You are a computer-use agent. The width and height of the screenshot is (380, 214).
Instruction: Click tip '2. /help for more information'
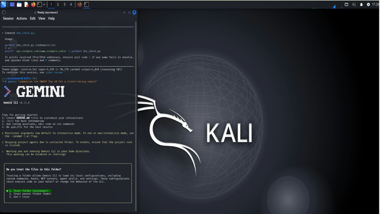pos(23,121)
